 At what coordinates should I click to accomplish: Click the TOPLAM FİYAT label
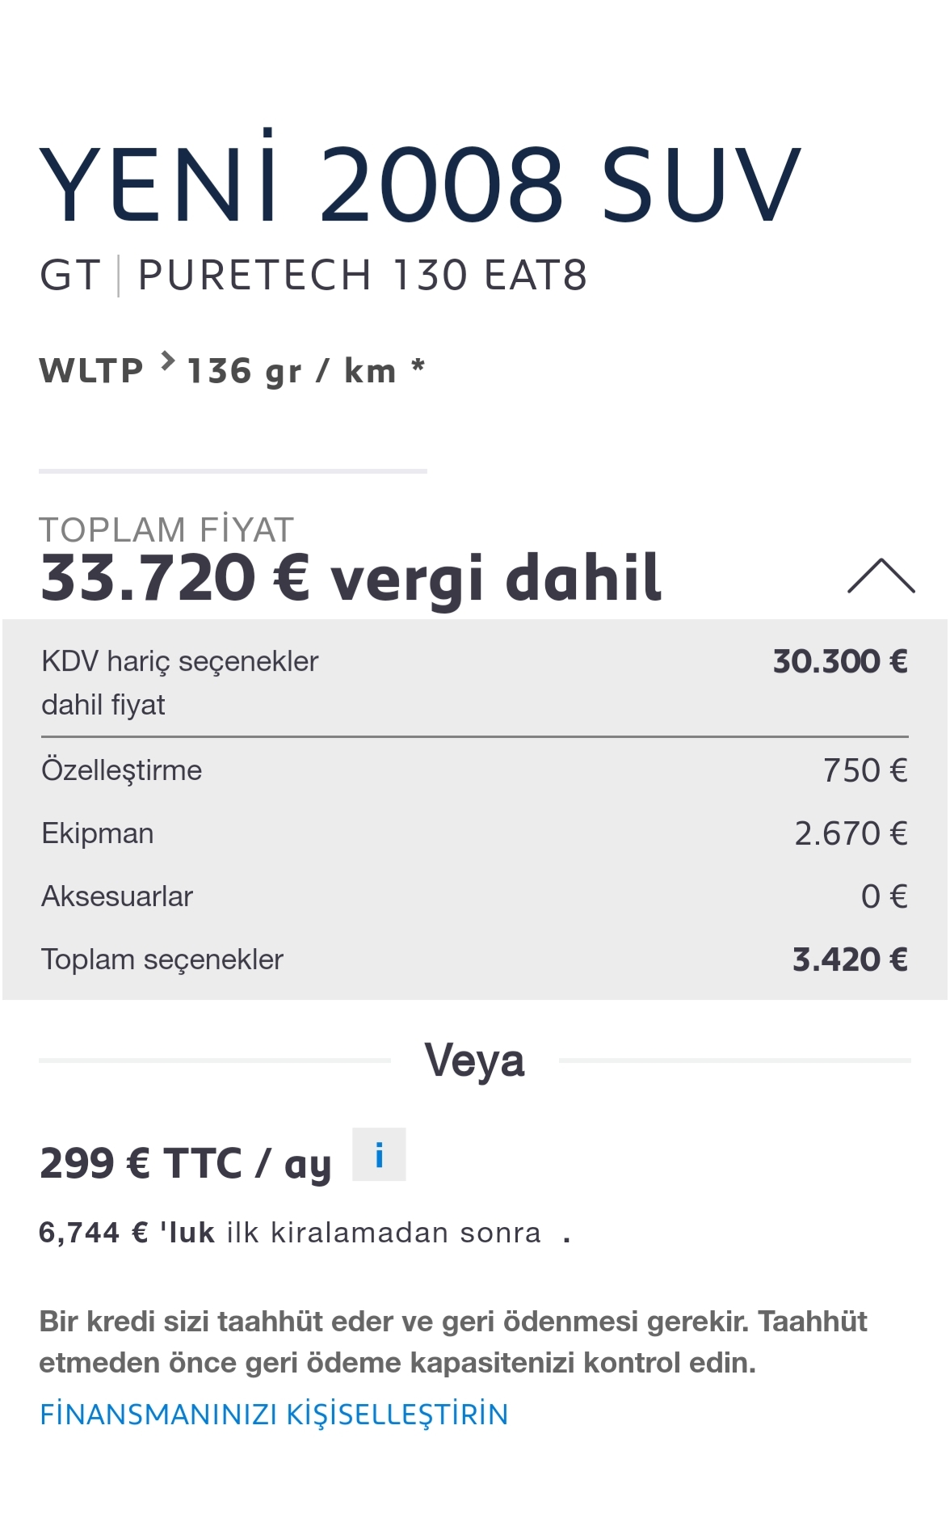(x=166, y=529)
